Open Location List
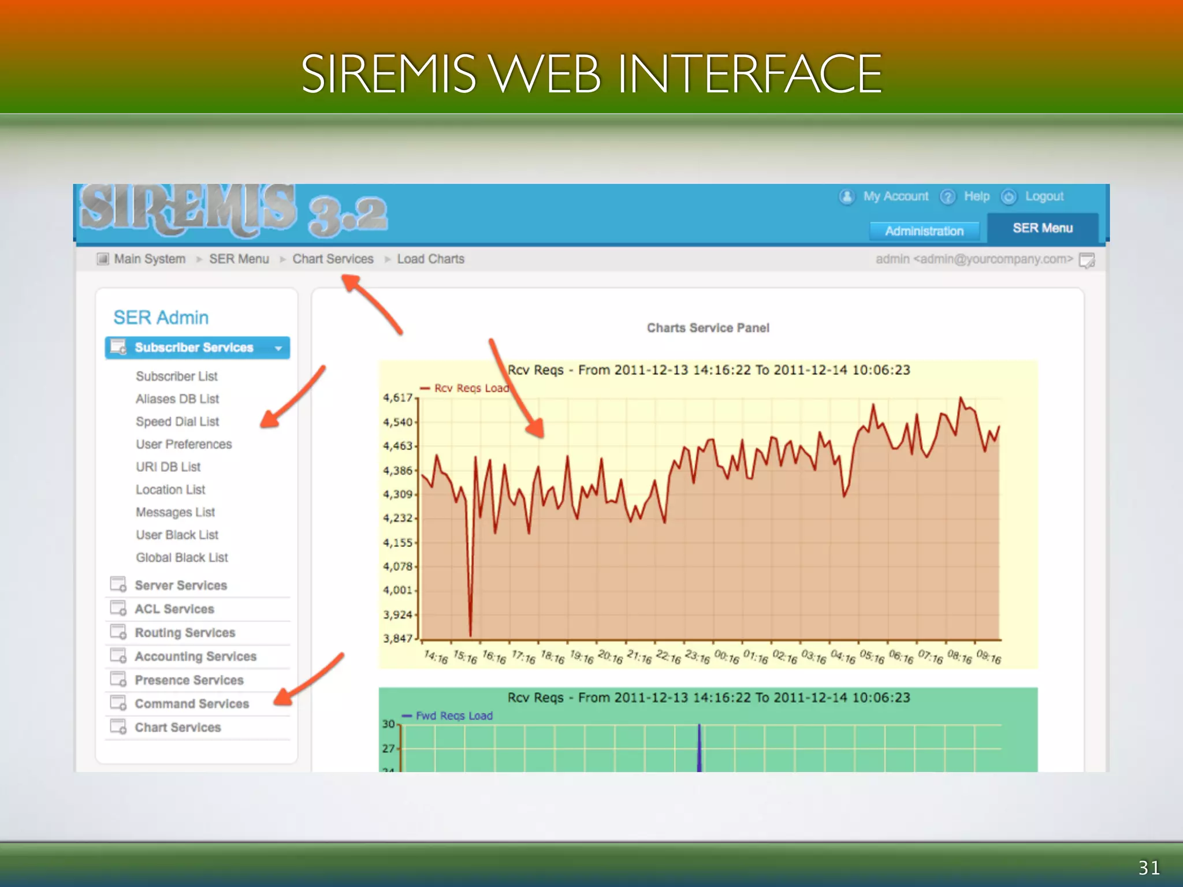This screenshot has width=1183, height=887. 170,489
